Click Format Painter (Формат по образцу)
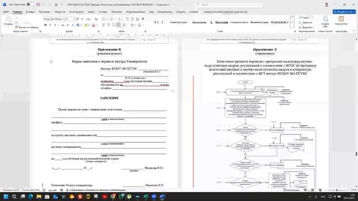Screen dimensions: 358x201 [x=27, y=27]
